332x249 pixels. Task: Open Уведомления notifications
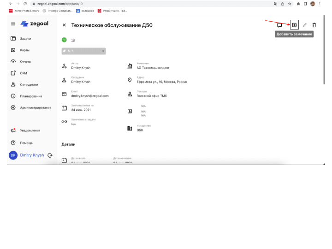point(30,130)
